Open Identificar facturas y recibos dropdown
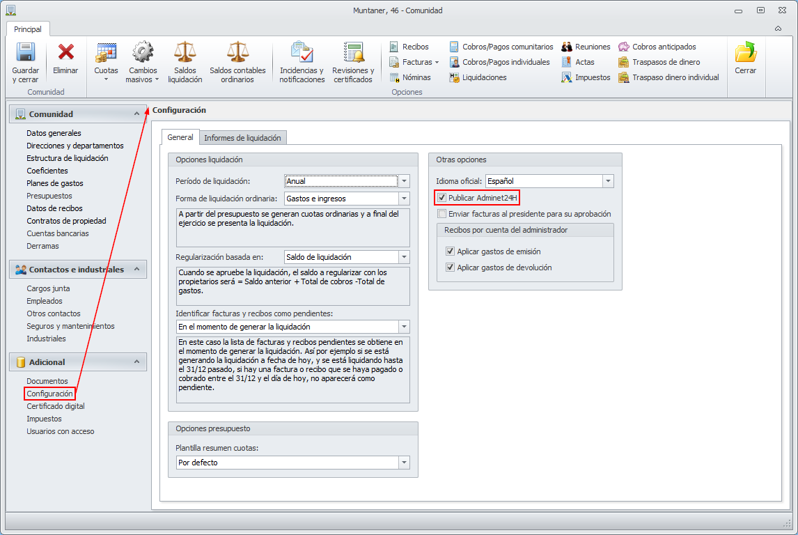Viewport: 798px width, 535px height. [404, 327]
